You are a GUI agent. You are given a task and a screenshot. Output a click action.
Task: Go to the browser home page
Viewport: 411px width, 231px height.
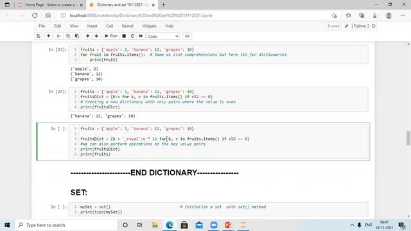coord(48,15)
